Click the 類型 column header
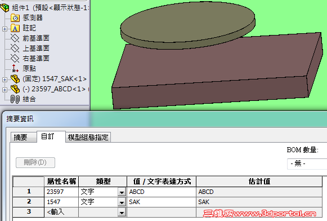The image size is (327, 221). point(102,182)
